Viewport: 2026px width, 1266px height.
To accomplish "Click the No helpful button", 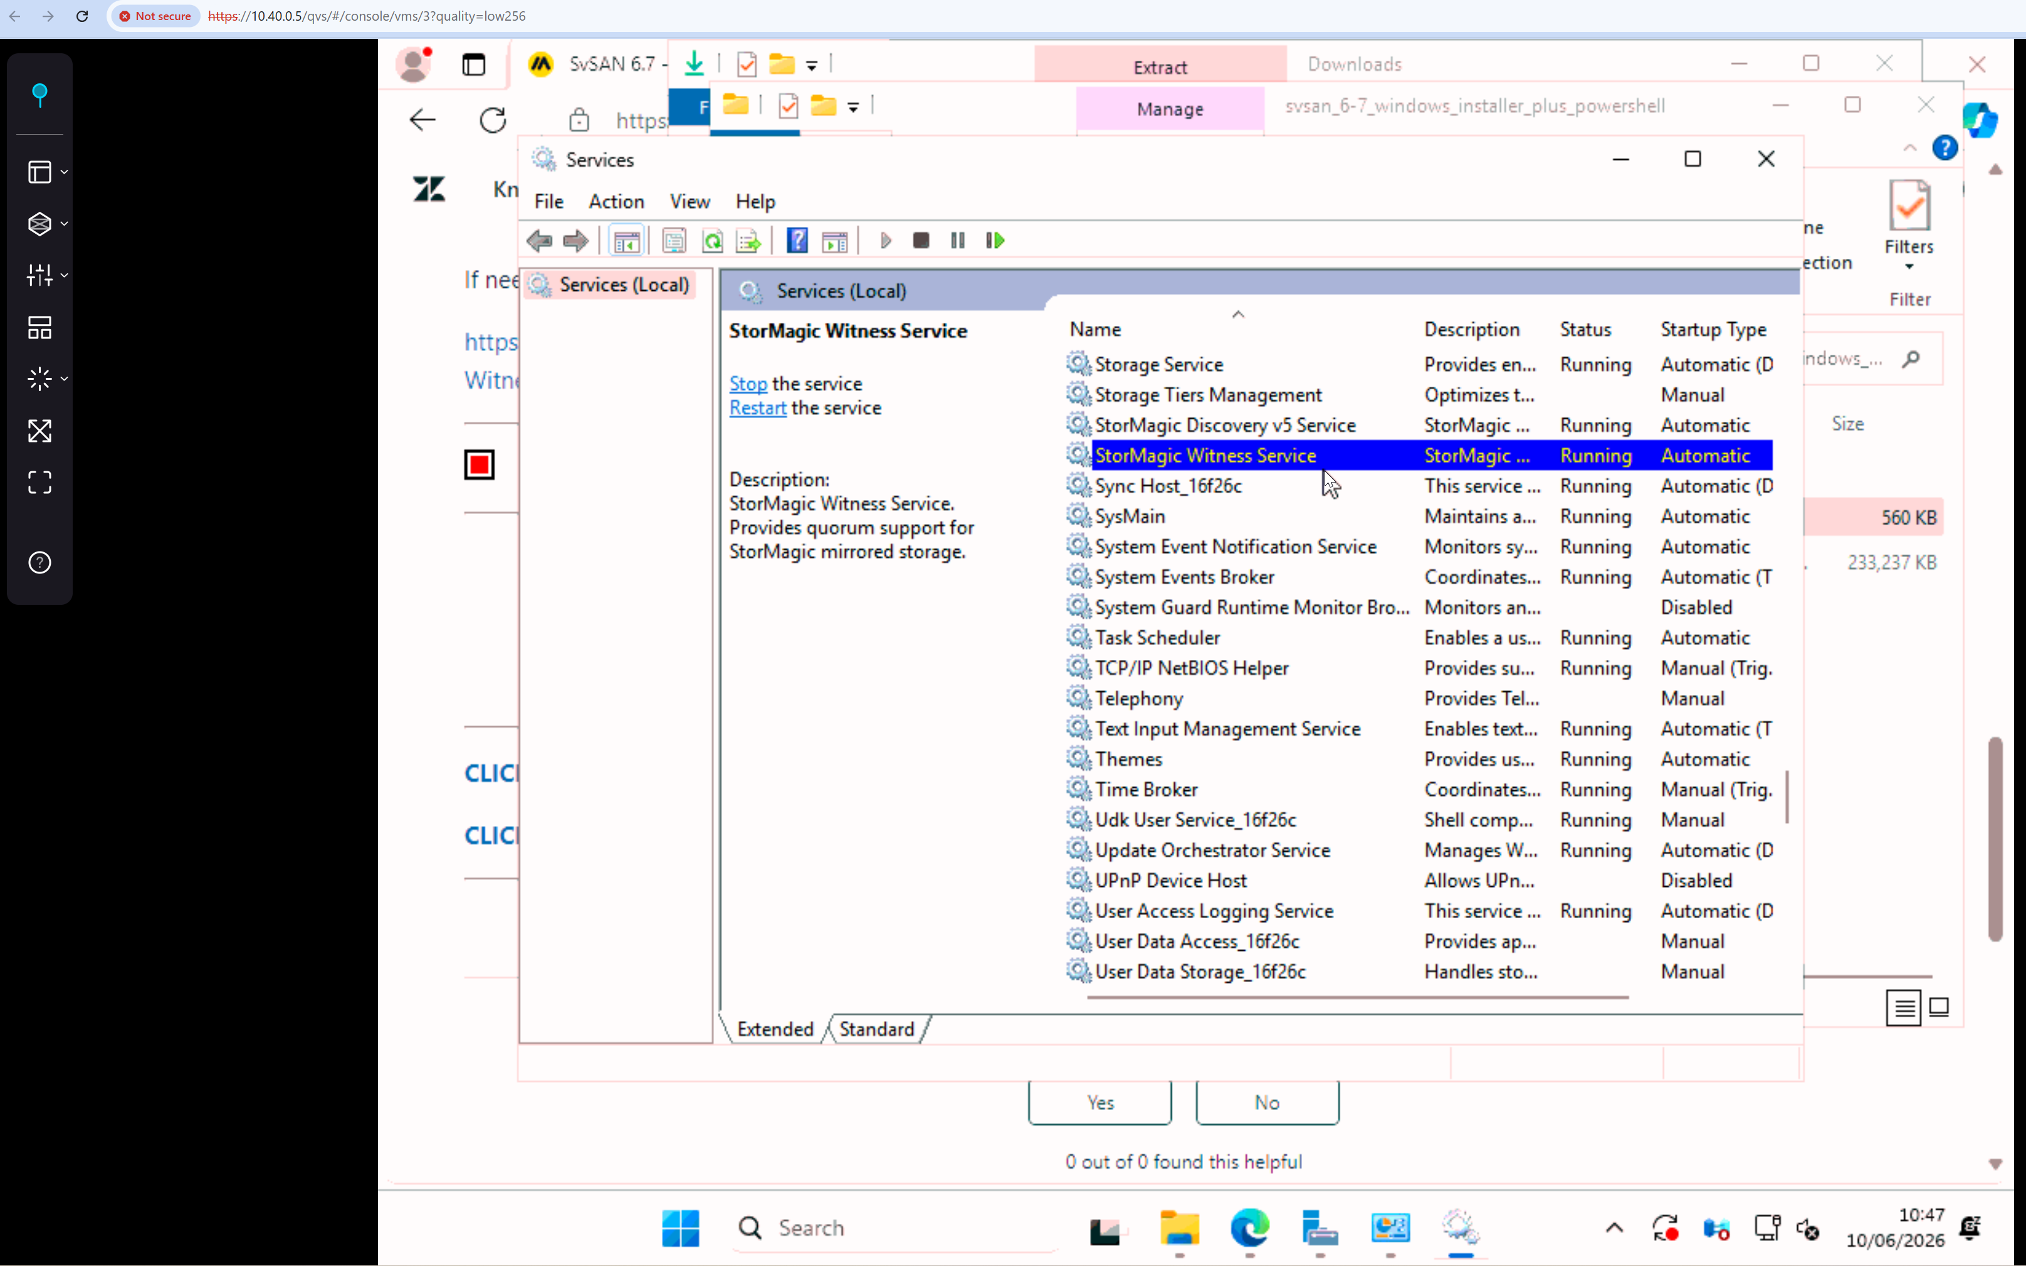I will pyautogui.click(x=1267, y=1102).
